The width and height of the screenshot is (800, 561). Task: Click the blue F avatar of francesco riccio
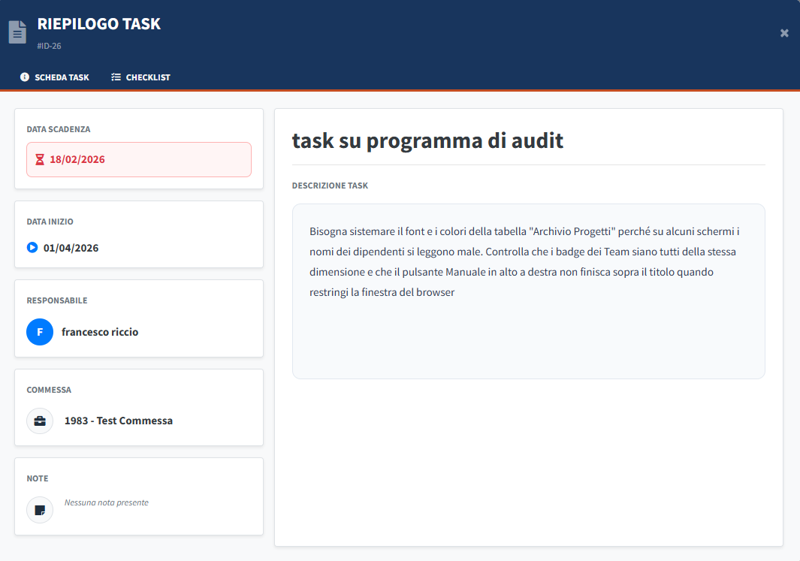[40, 332]
